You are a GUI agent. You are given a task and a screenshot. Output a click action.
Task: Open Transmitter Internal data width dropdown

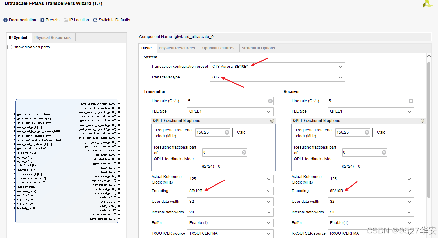230,212
